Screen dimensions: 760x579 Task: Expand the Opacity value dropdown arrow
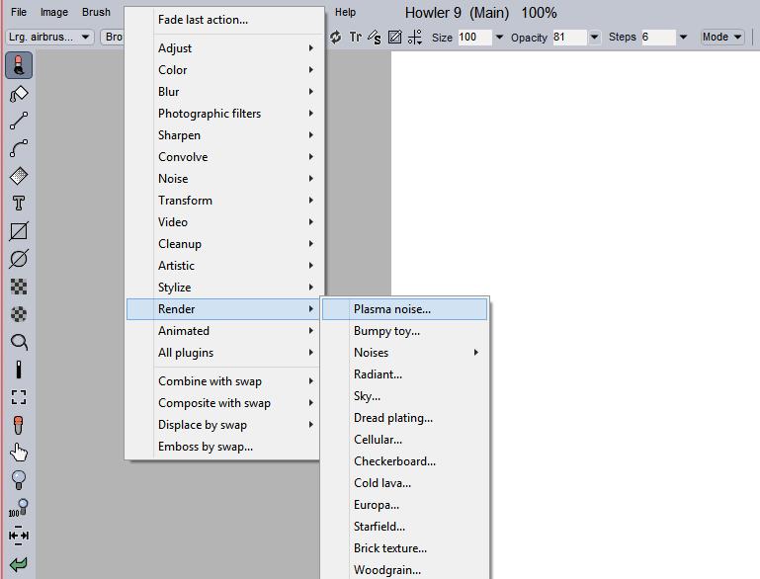click(x=594, y=38)
